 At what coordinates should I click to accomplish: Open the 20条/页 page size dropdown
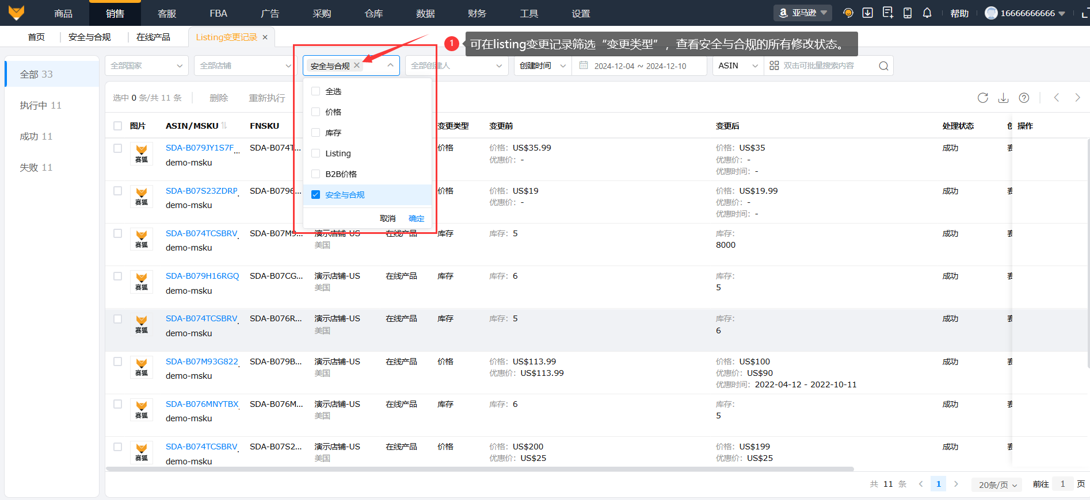tap(997, 484)
